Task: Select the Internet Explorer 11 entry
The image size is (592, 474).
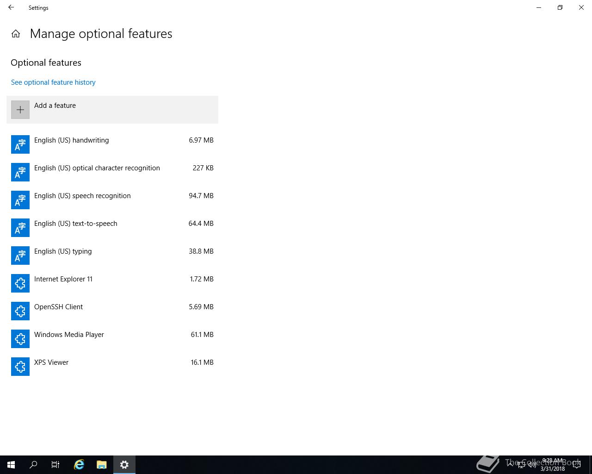Action: click(112, 283)
